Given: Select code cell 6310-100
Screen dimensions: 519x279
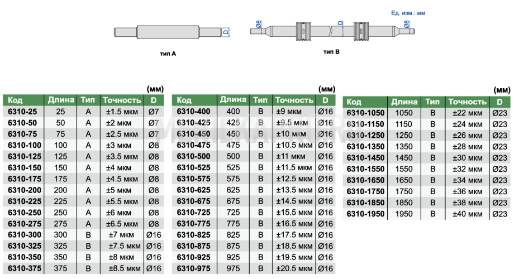Looking at the screenshot, I should coord(23,146).
